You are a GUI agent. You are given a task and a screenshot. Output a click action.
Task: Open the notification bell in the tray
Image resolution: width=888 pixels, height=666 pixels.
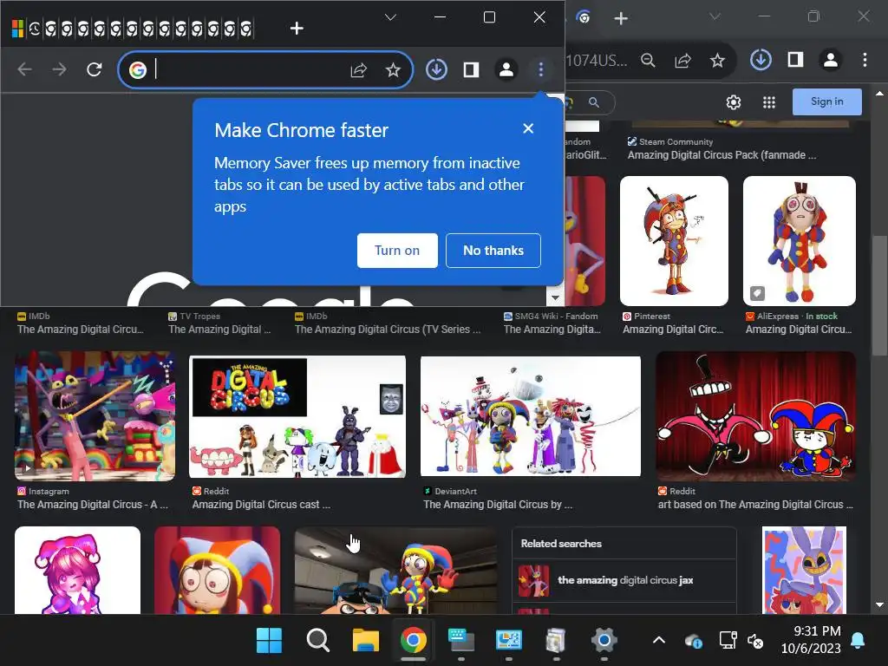tap(858, 641)
